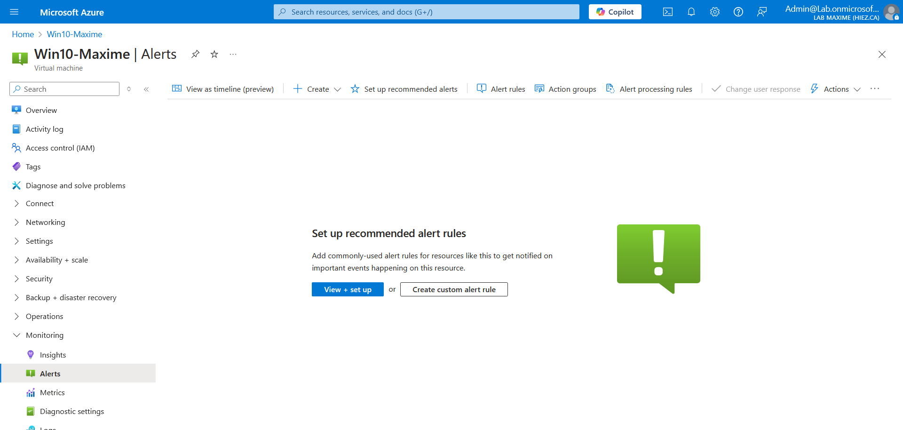Click Create custom alert rule button
This screenshot has width=903, height=430.
(454, 289)
